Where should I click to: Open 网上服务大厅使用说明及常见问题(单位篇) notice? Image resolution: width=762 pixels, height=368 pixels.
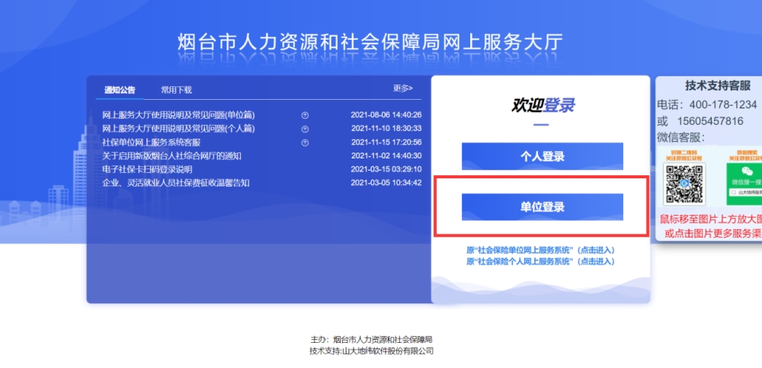[x=178, y=115]
